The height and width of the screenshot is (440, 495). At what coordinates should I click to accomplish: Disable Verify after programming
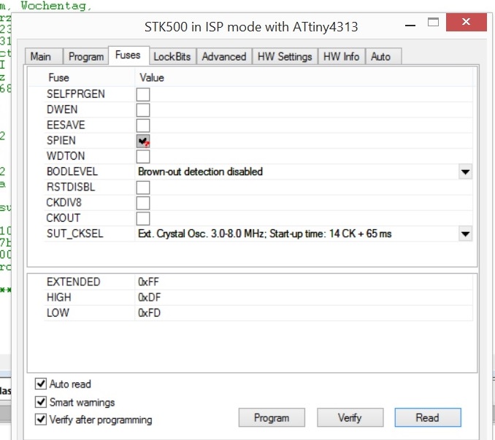pos(41,419)
